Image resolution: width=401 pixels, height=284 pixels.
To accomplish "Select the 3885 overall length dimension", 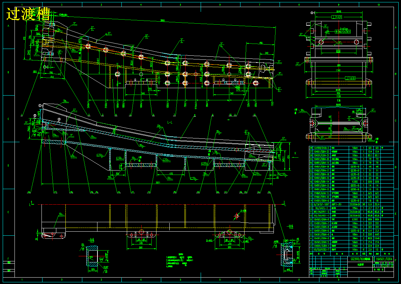I will click(x=162, y=21).
